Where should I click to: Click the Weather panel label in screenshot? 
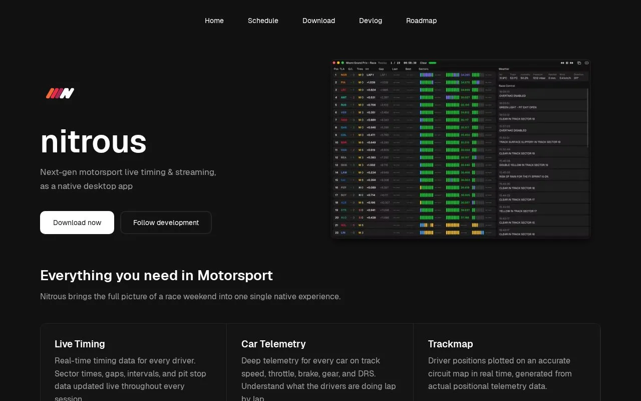coord(504,69)
